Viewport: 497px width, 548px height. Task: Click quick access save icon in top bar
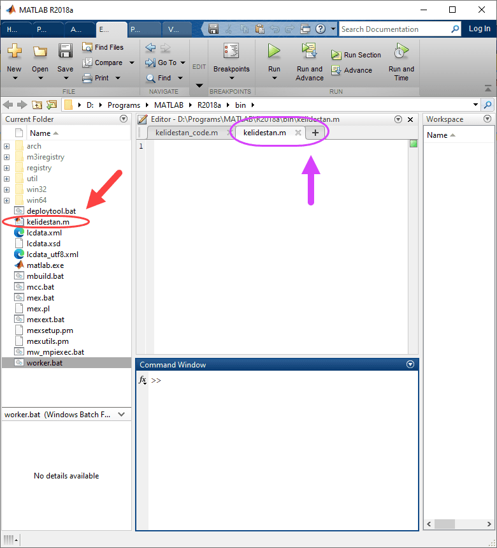[213, 29]
